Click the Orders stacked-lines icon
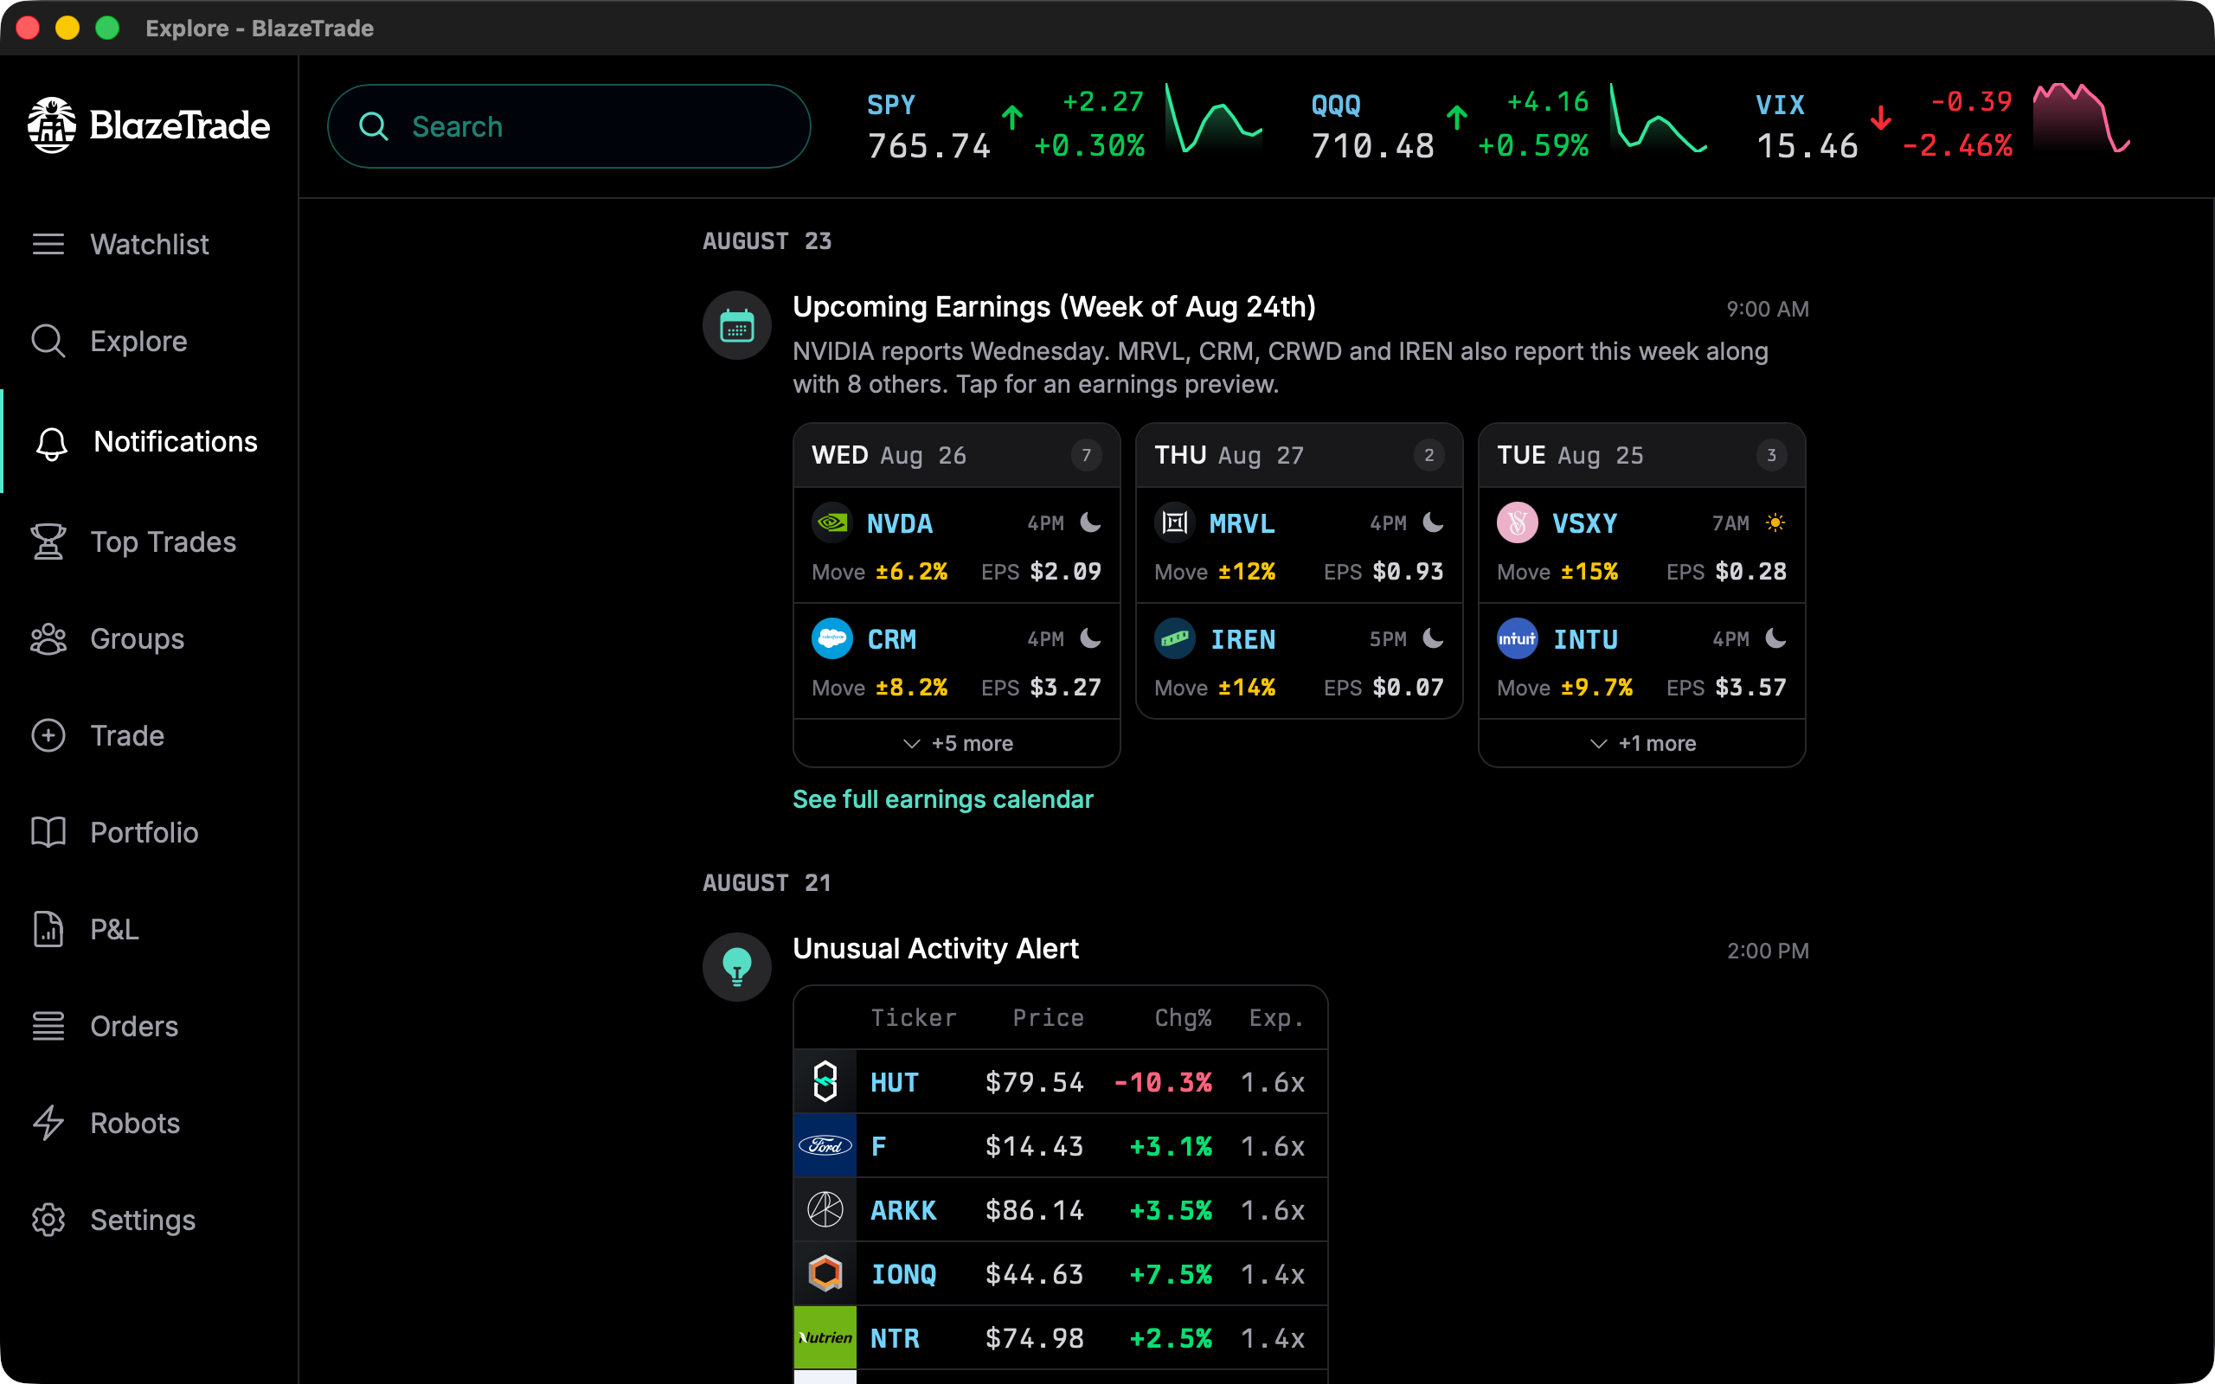 [48, 1026]
